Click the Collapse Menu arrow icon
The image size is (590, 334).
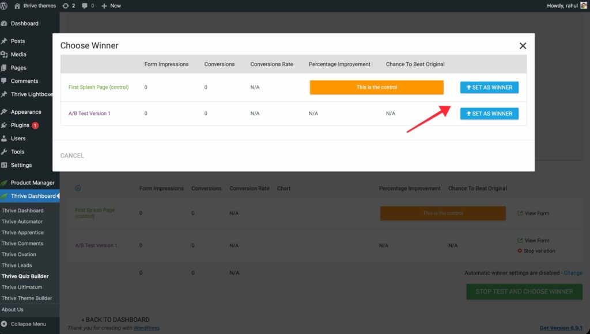[x=5, y=324]
